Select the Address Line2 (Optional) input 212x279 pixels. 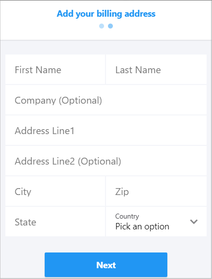106,161
